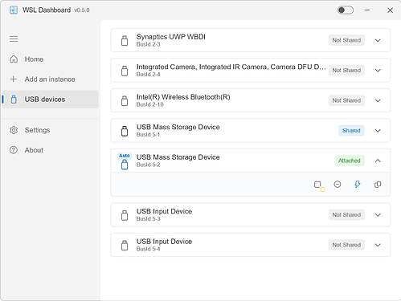
Task: Click Not Shared badge for Intel Bluetooth
Action: pos(346,100)
